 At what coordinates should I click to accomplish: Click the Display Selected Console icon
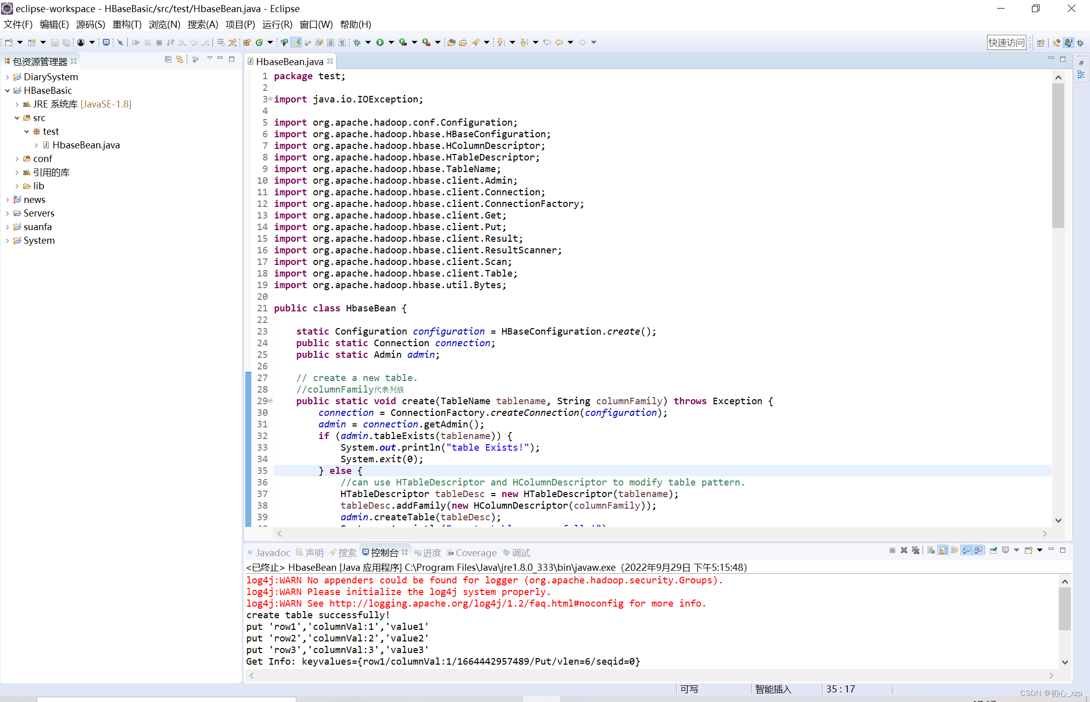pyautogui.click(x=1005, y=550)
